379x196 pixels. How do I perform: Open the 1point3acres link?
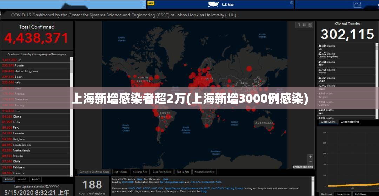coord(172,188)
